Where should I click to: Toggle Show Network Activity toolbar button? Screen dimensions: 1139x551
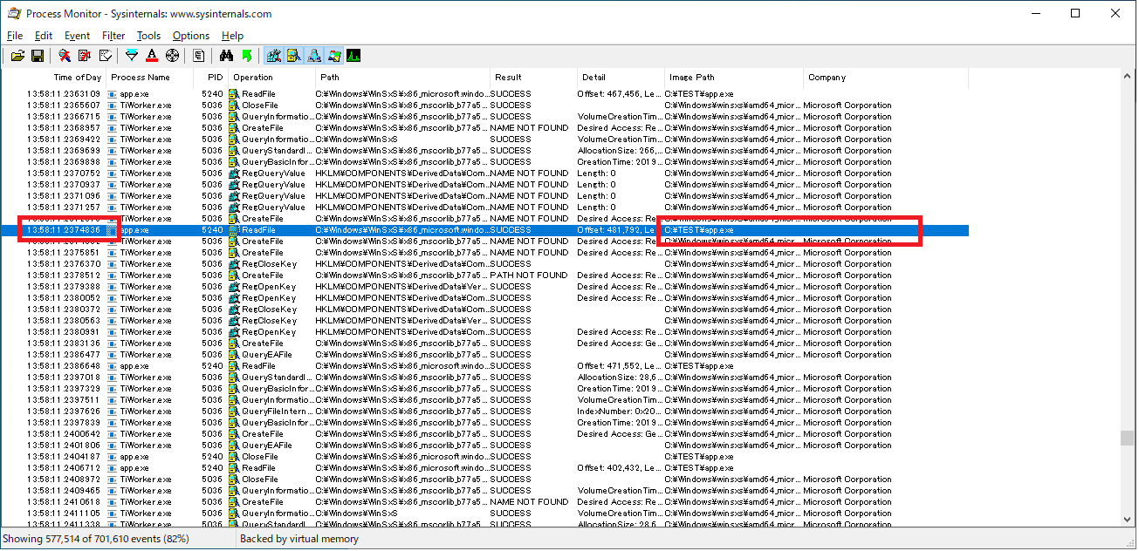coord(314,56)
